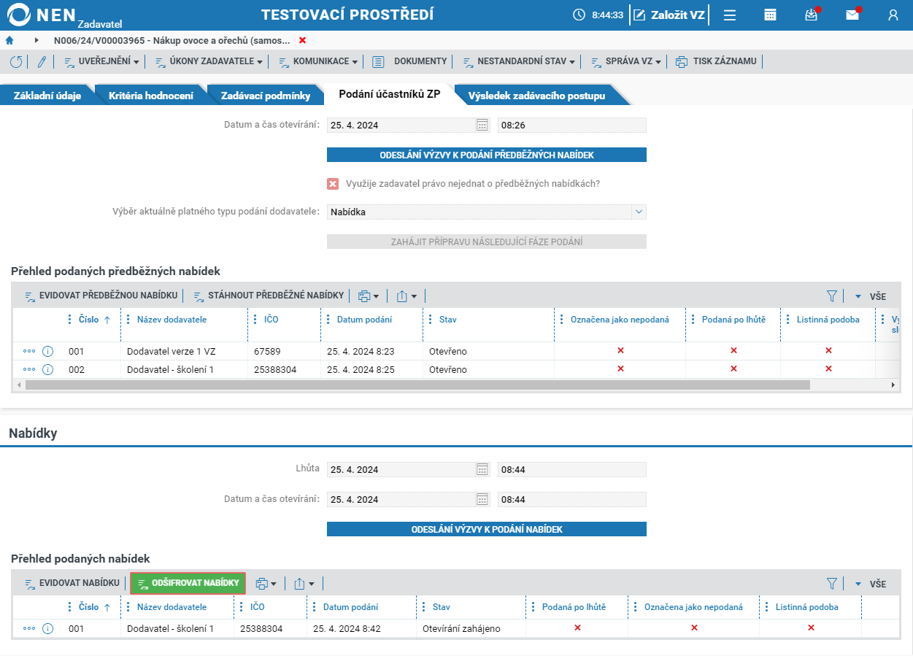Open print dropdown in submitted offers toolbar
Image resolution: width=913 pixels, height=656 pixels.
point(266,583)
